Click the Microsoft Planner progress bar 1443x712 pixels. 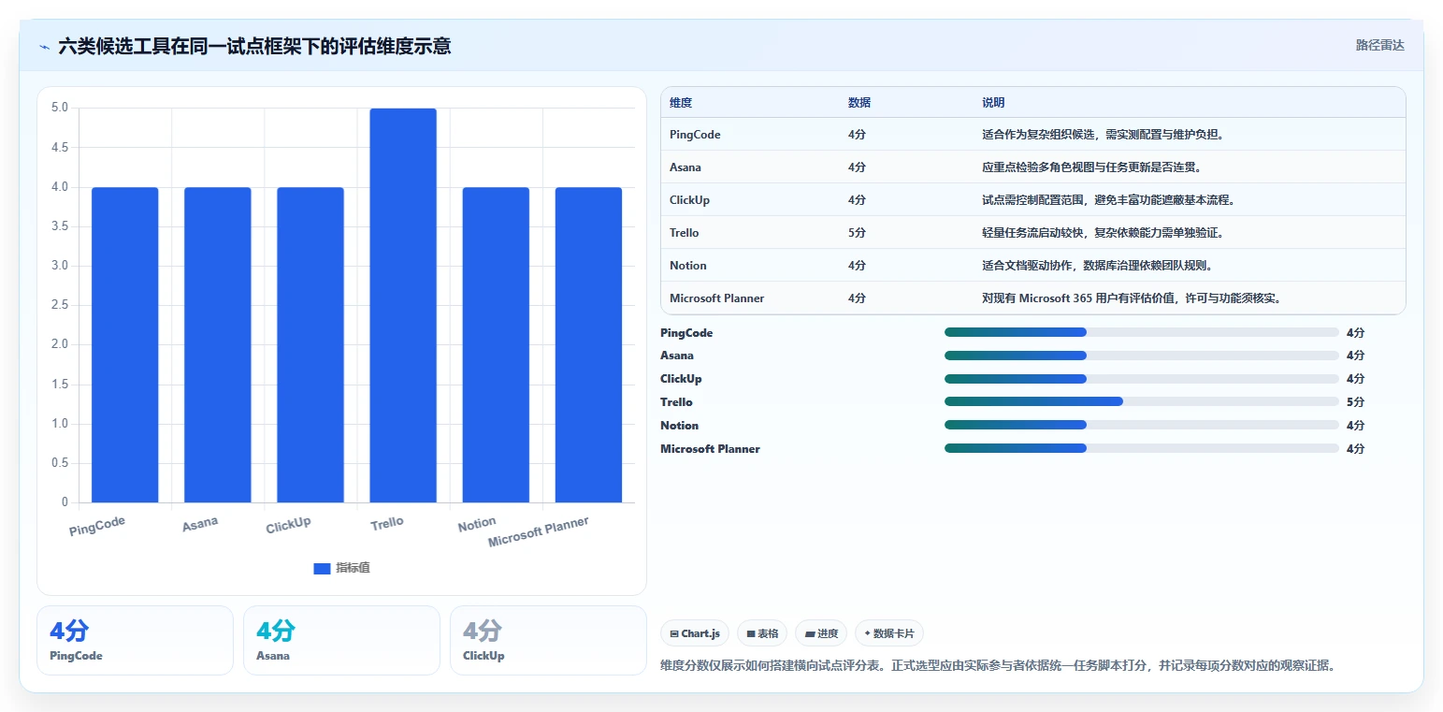point(1142,448)
